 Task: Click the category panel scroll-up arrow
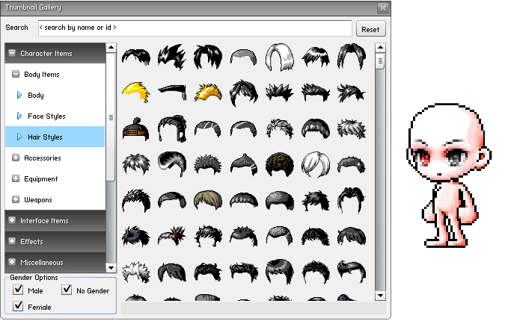(x=111, y=48)
